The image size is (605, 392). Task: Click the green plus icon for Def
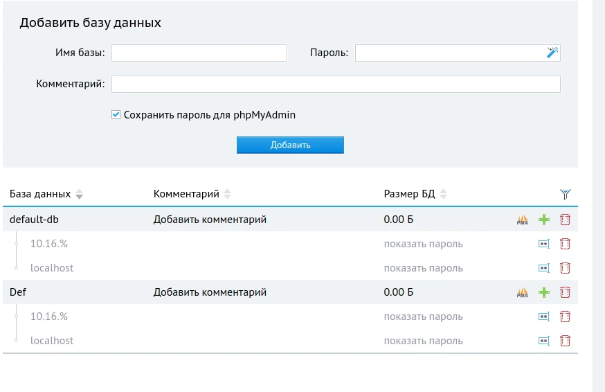(544, 293)
